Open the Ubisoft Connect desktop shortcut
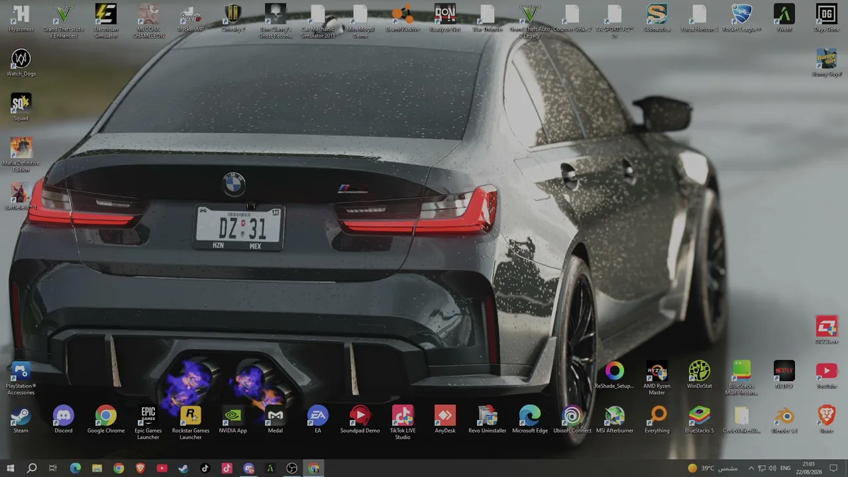Viewport: 848px width, 477px height. point(572,420)
